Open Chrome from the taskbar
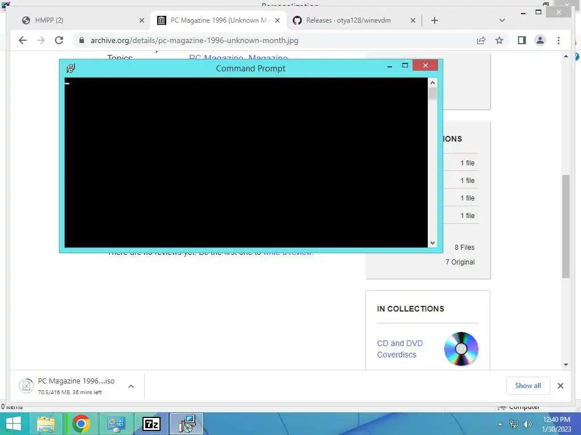This screenshot has width=581, height=435. [x=81, y=424]
